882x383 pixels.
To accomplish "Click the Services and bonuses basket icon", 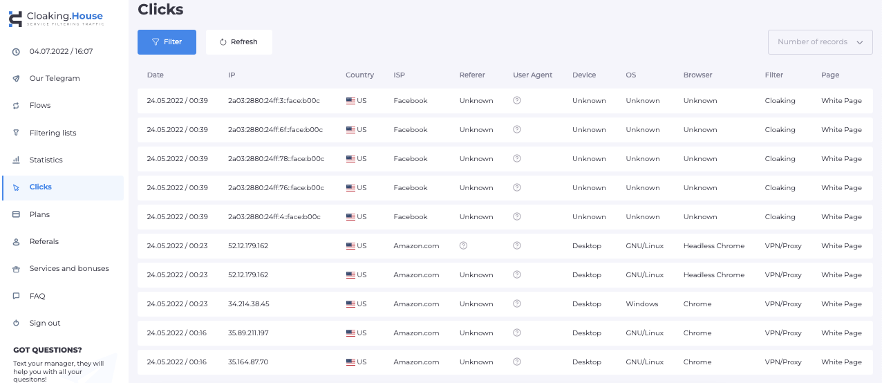I will (16, 269).
